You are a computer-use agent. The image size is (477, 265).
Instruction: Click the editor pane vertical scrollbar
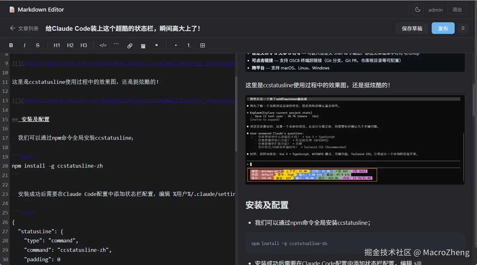coord(236,114)
